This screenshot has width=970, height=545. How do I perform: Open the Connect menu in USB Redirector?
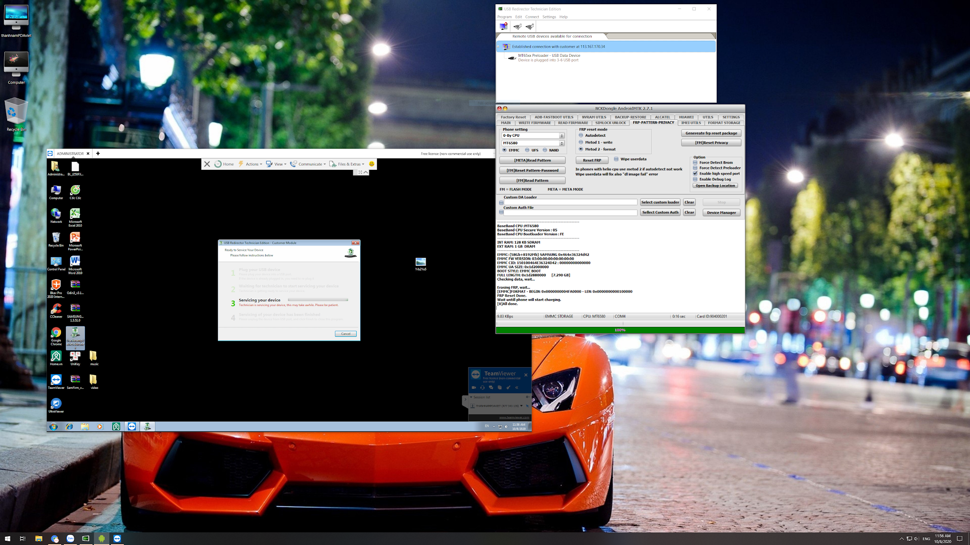click(x=532, y=17)
